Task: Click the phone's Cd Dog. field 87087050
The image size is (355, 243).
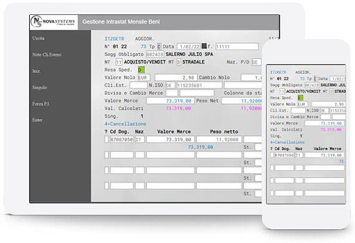Action: pos(284,155)
